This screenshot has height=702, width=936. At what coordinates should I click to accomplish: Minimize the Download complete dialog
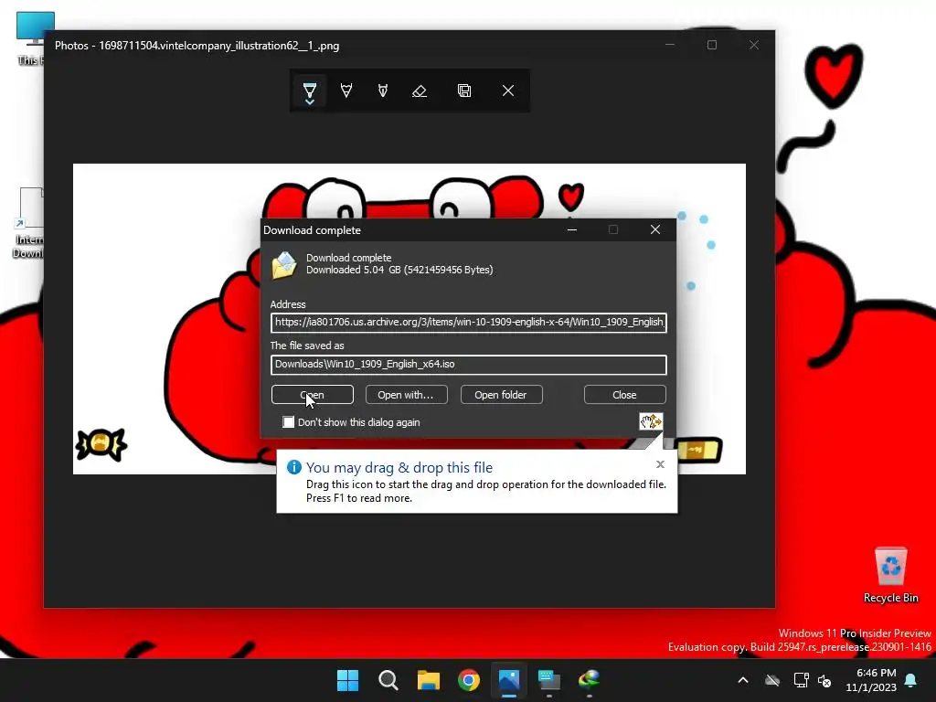pos(572,229)
